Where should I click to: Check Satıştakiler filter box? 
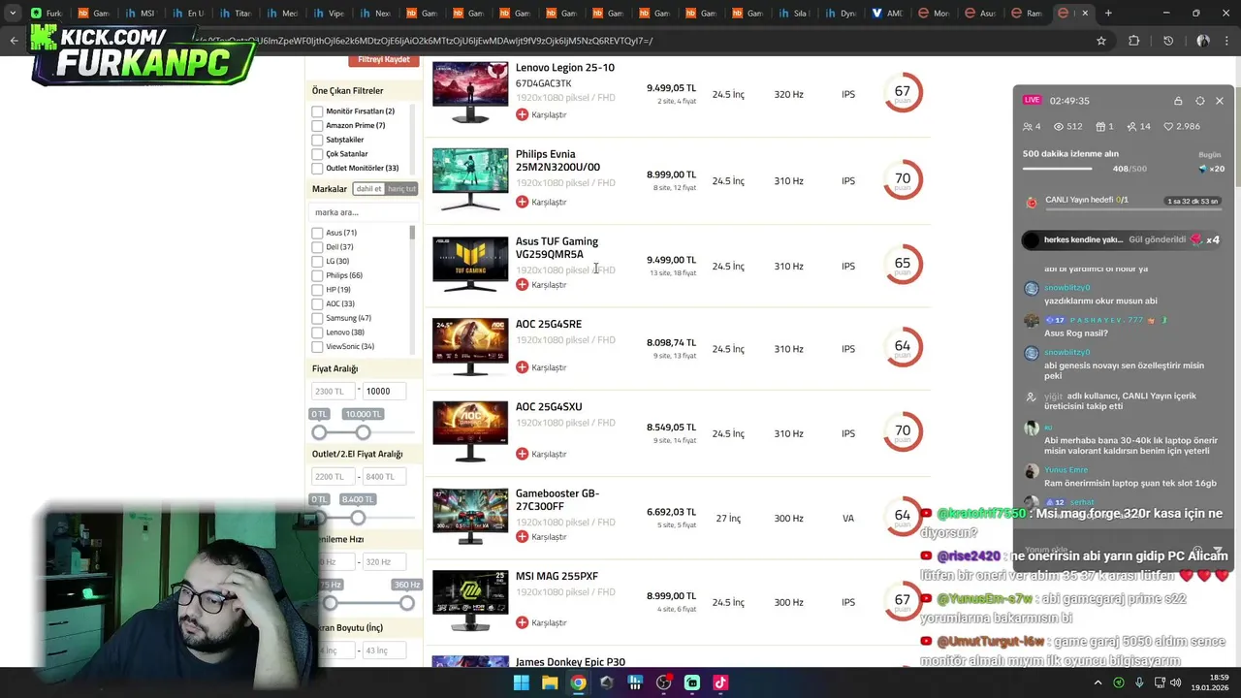(317, 140)
